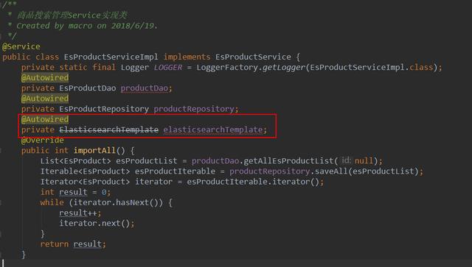Click the productRepository field declaration name
The image size is (472, 267).
click(194, 109)
